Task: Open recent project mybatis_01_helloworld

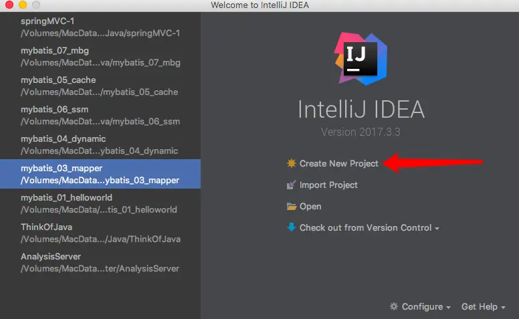Action: [100, 203]
